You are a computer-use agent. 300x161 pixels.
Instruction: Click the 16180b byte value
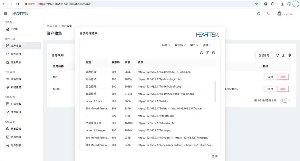click(129, 123)
